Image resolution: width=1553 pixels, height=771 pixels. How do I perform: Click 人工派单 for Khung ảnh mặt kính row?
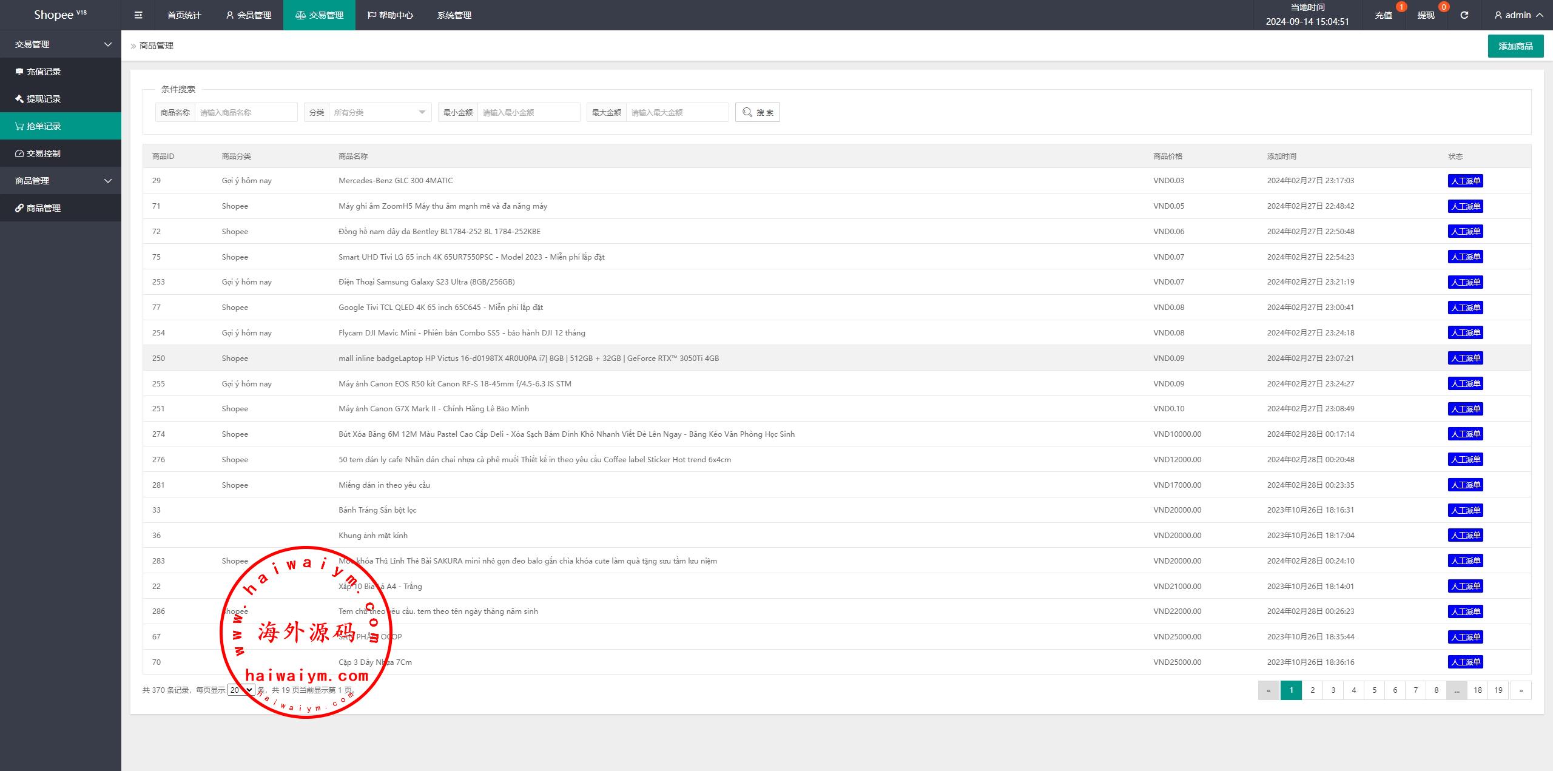pos(1466,535)
